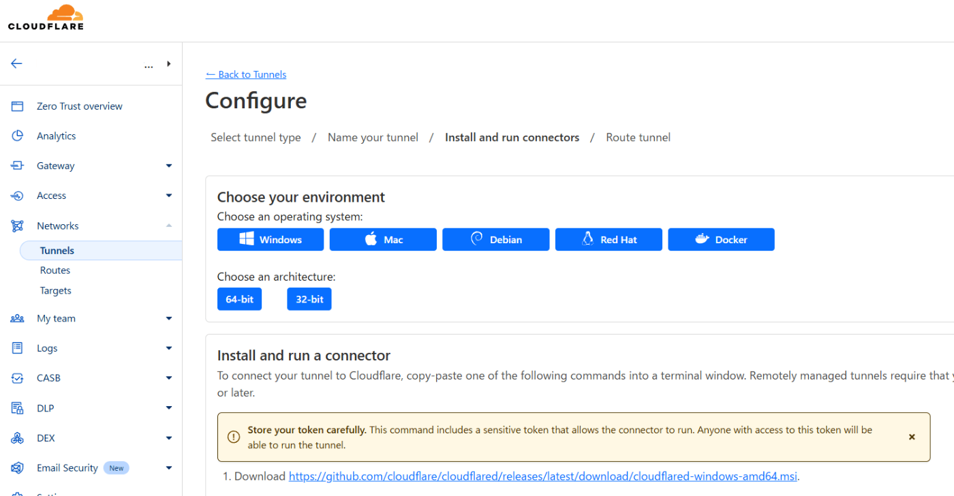
Task: Click the Access sidebar icon
Action: coord(18,196)
